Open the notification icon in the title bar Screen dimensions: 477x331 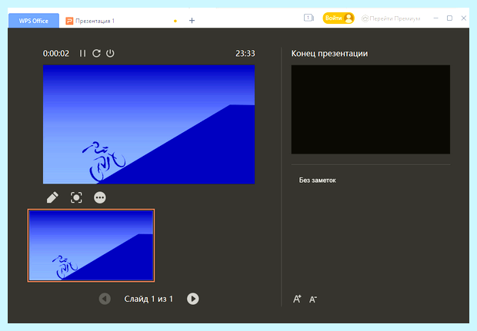[x=309, y=18]
